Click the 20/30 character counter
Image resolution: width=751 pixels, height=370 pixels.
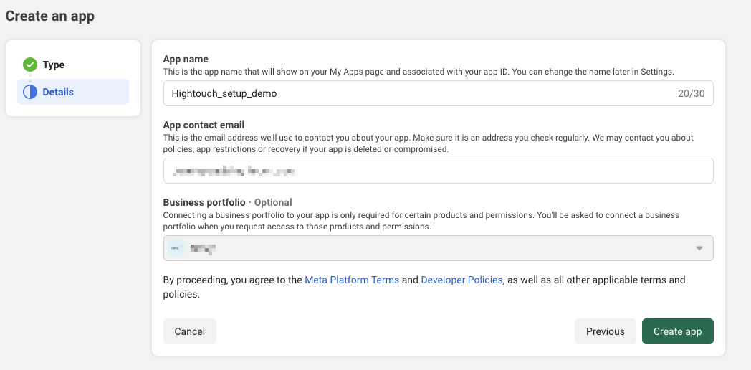coord(691,93)
